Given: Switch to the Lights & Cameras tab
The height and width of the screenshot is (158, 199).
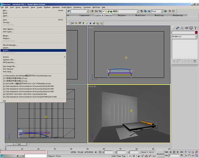Looking at the screenshot, I should pyautogui.click(x=103, y=15).
